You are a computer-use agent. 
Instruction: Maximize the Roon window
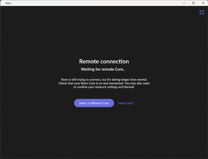[x=194, y=3]
